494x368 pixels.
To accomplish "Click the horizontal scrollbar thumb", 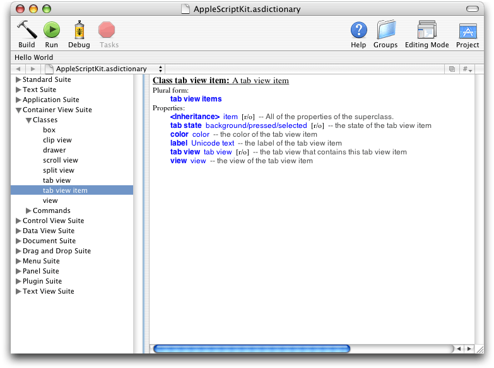I will (251, 348).
